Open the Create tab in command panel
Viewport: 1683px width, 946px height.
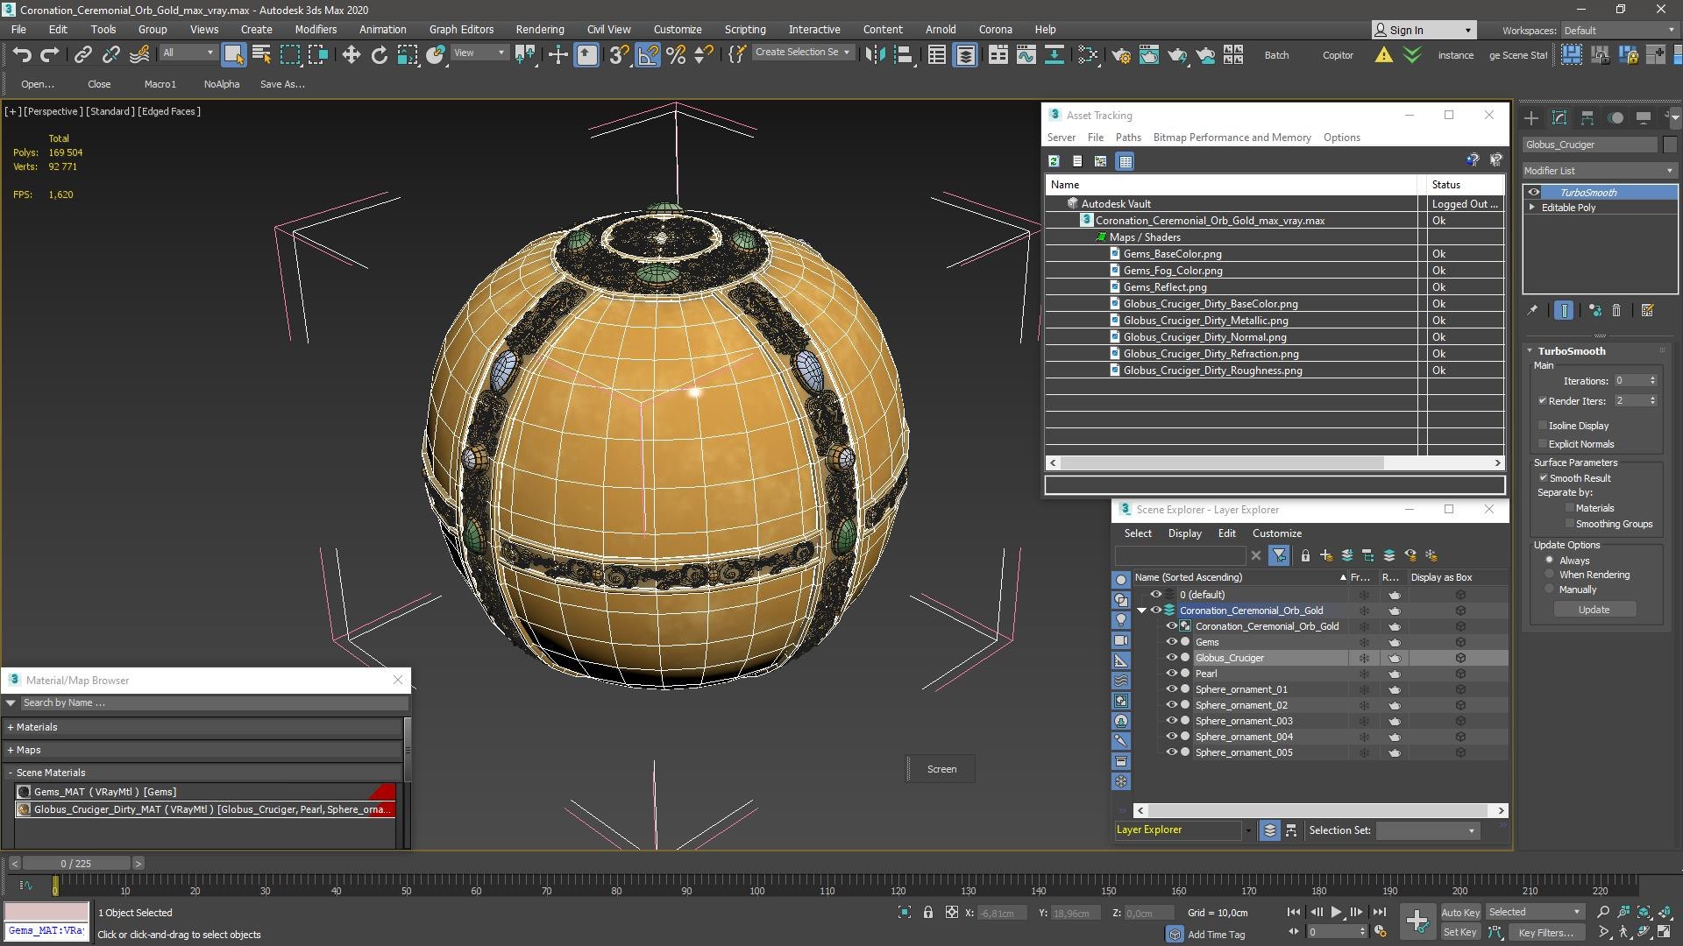coord(1531,117)
